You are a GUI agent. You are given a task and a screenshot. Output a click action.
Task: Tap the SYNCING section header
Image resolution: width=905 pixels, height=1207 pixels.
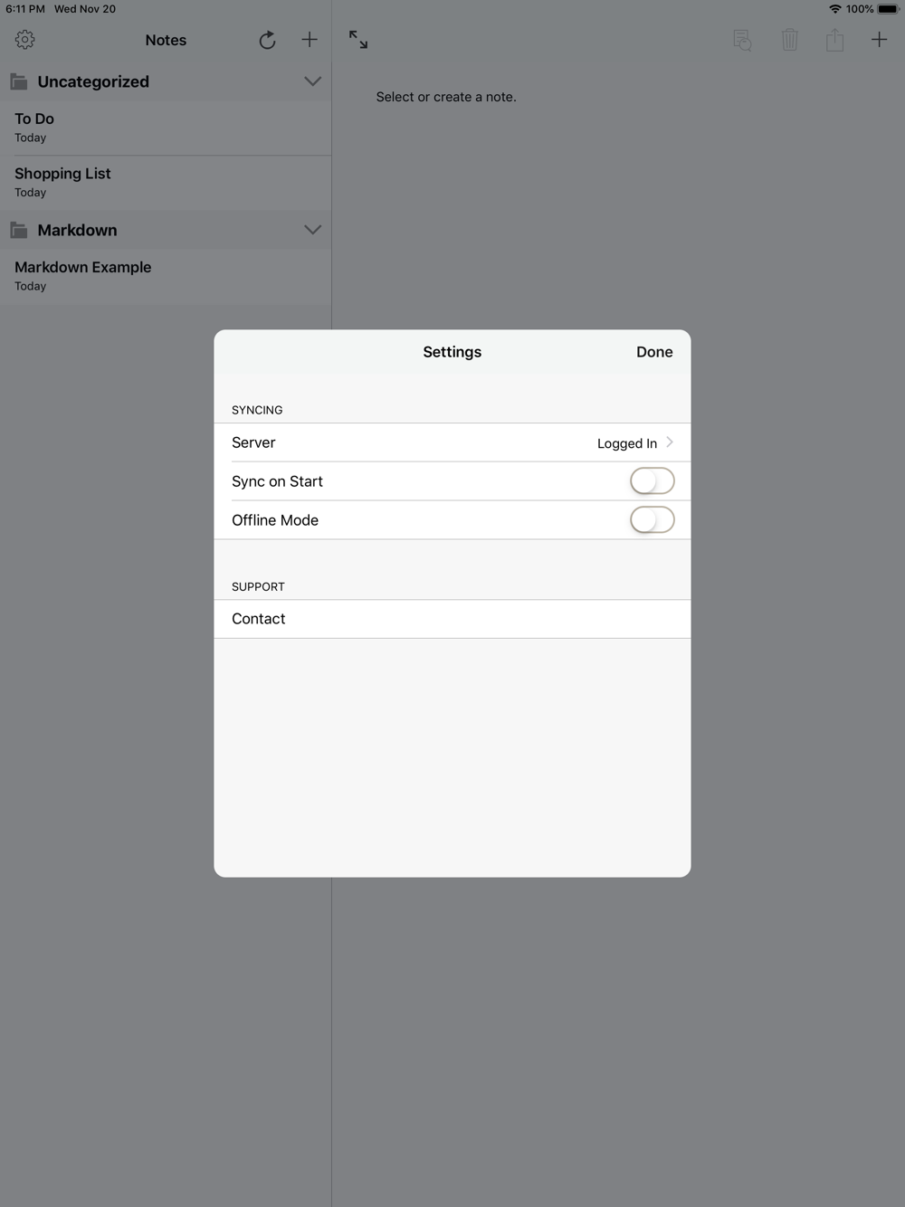(x=257, y=410)
